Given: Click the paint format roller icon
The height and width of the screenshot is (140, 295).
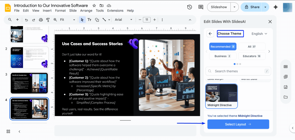Looking at the screenshot, I should click(x=48, y=20).
